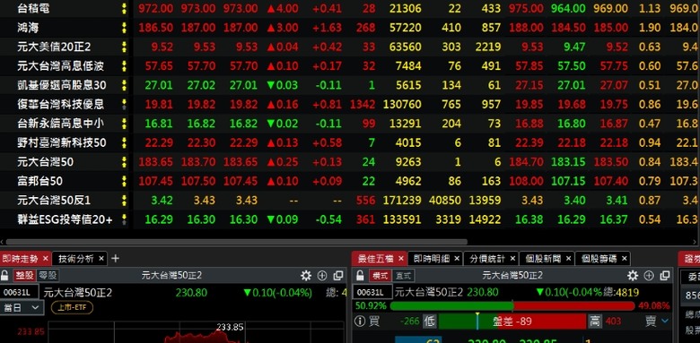Click the 972.00 price cell for 台積電

click(x=156, y=8)
